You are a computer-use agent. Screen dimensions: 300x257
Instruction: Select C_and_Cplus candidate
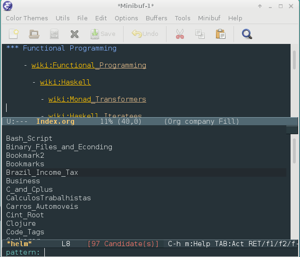29,189
